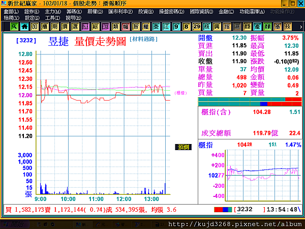Click the 昱捷 stock name title
This screenshot has width=305, height=229.
[x=58, y=42]
